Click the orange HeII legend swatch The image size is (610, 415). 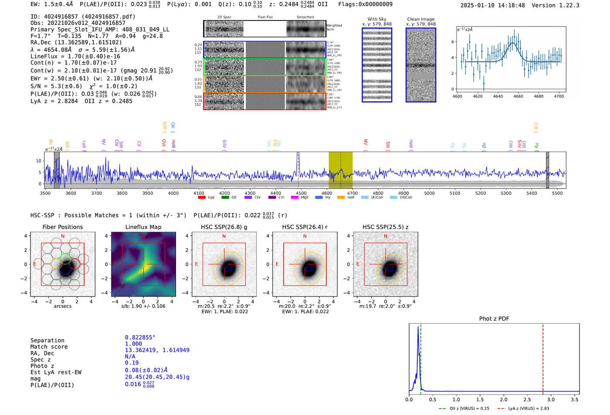(x=341, y=198)
